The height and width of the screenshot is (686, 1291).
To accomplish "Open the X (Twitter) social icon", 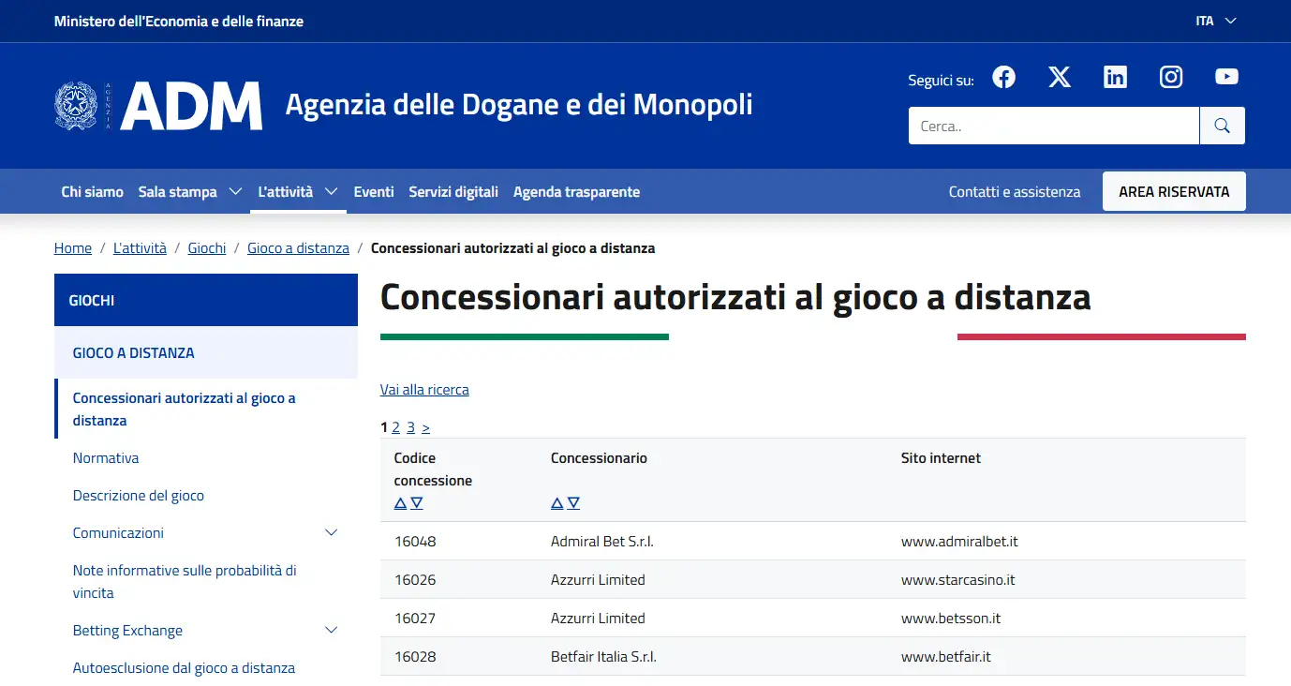I will [1060, 77].
